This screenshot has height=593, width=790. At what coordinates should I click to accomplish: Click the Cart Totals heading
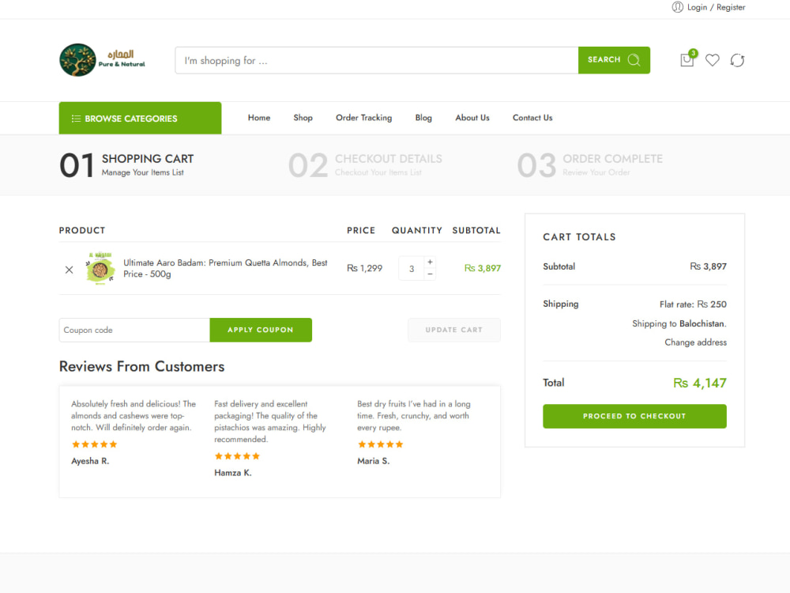(x=579, y=237)
